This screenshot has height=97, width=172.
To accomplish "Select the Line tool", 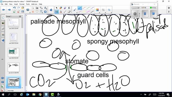I will [65, 12].
